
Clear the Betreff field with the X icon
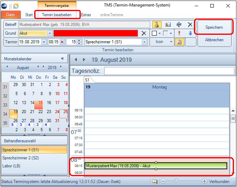point(190,24)
